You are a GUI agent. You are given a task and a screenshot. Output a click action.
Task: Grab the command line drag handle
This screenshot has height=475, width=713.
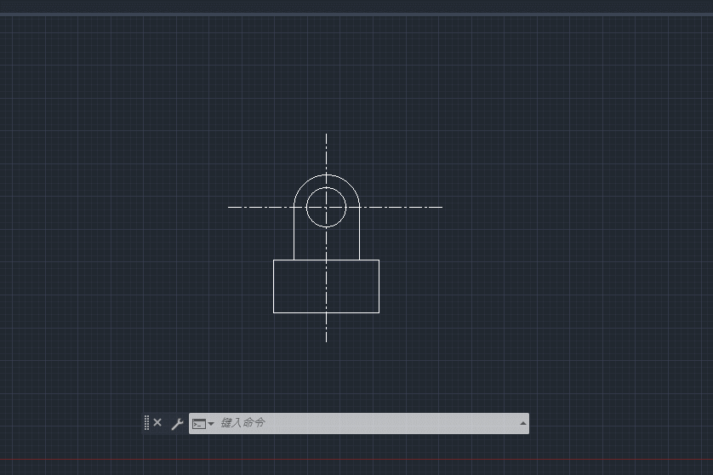coord(146,423)
